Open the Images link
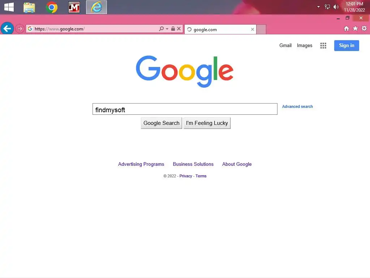Image resolution: width=370 pixels, height=278 pixels. (304, 45)
